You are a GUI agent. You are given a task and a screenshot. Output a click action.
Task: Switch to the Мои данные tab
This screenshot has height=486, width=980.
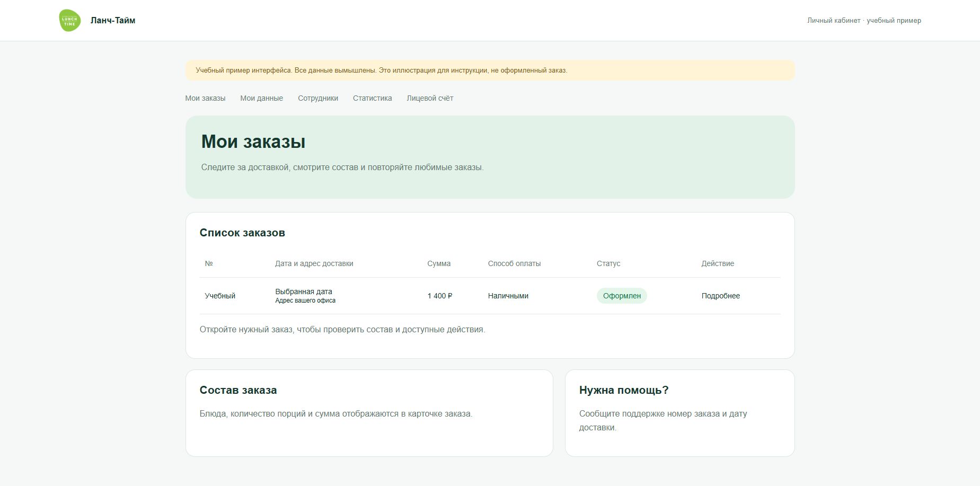coord(261,98)
